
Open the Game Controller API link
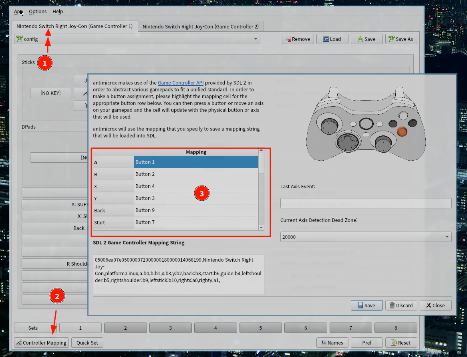pos(181,83)
